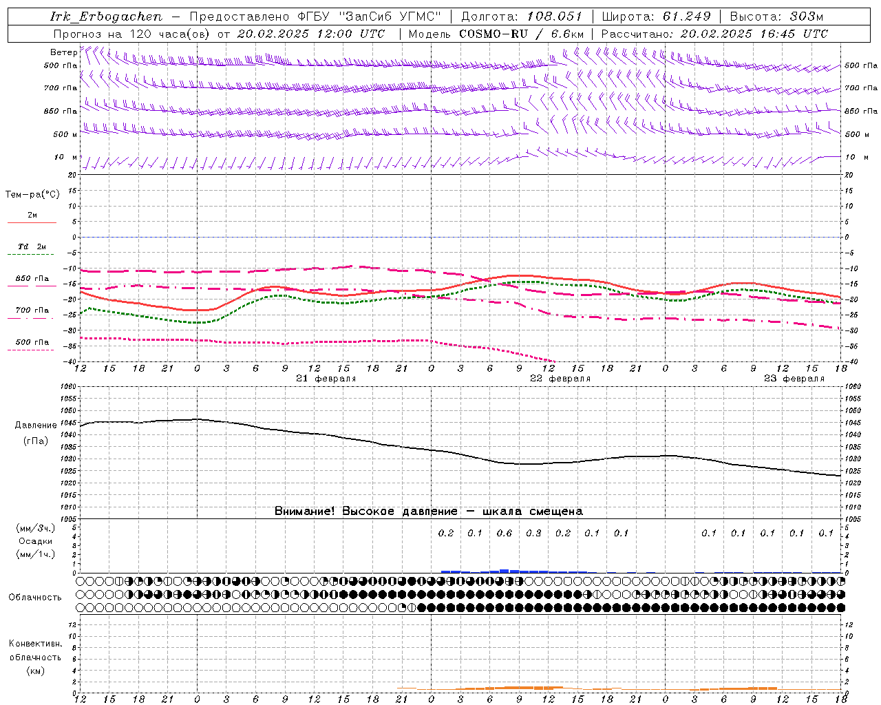Click the dashed line sample under Td 2м
Screen dimensions: 881x705
point(32,255)
